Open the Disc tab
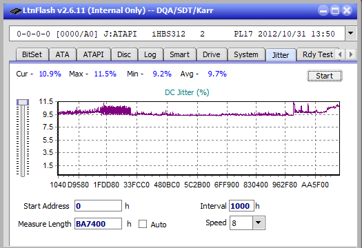The image size is (362, 248). coord(124,54)
